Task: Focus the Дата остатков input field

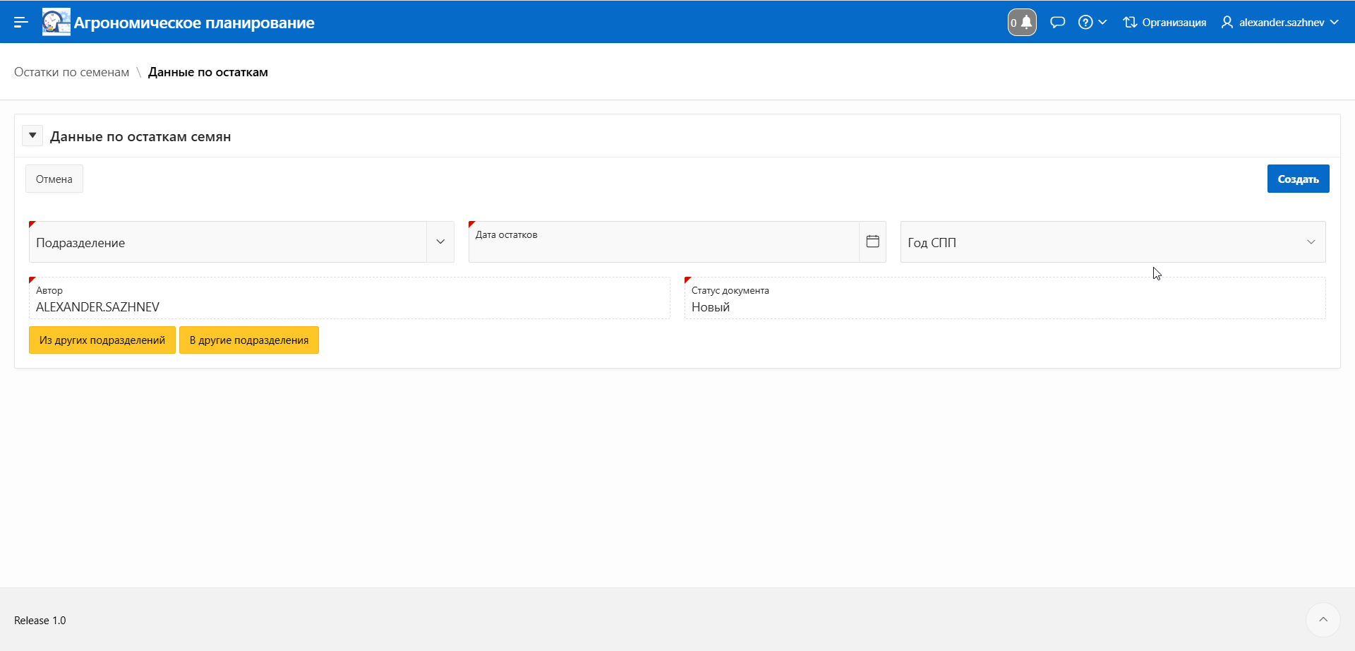Action: [663, 246]
